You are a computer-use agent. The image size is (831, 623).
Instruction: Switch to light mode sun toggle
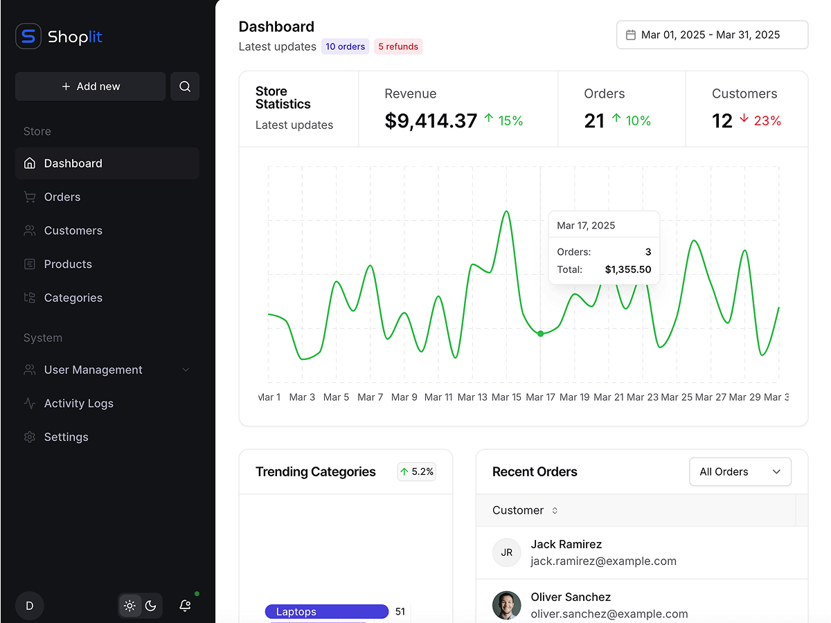[x=129, y=606]
